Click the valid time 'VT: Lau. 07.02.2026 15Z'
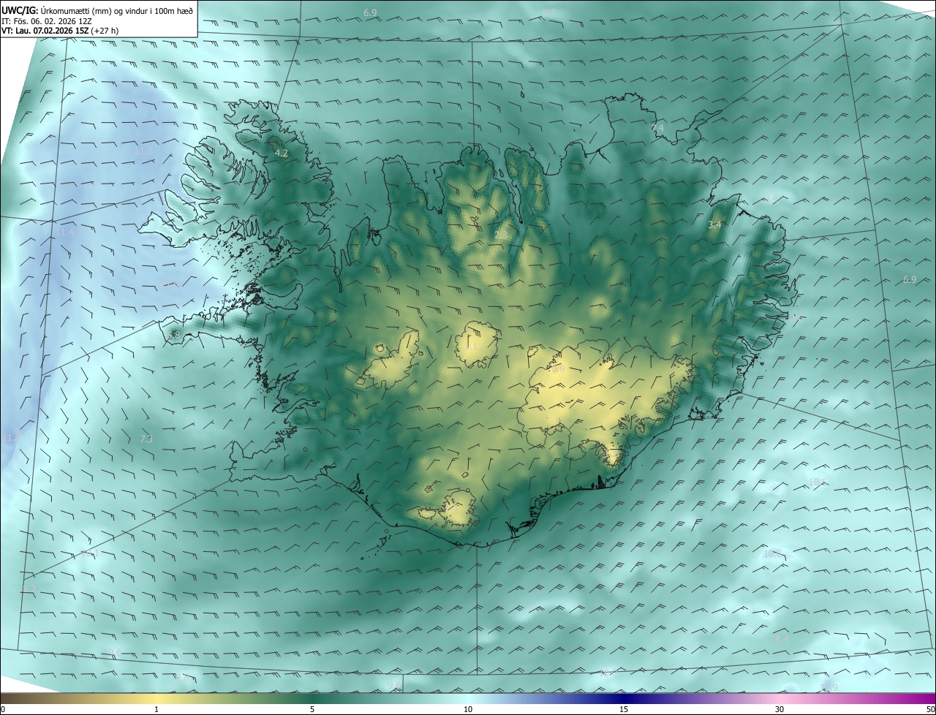This screenshot has height=715, width=936. point(45,31)
